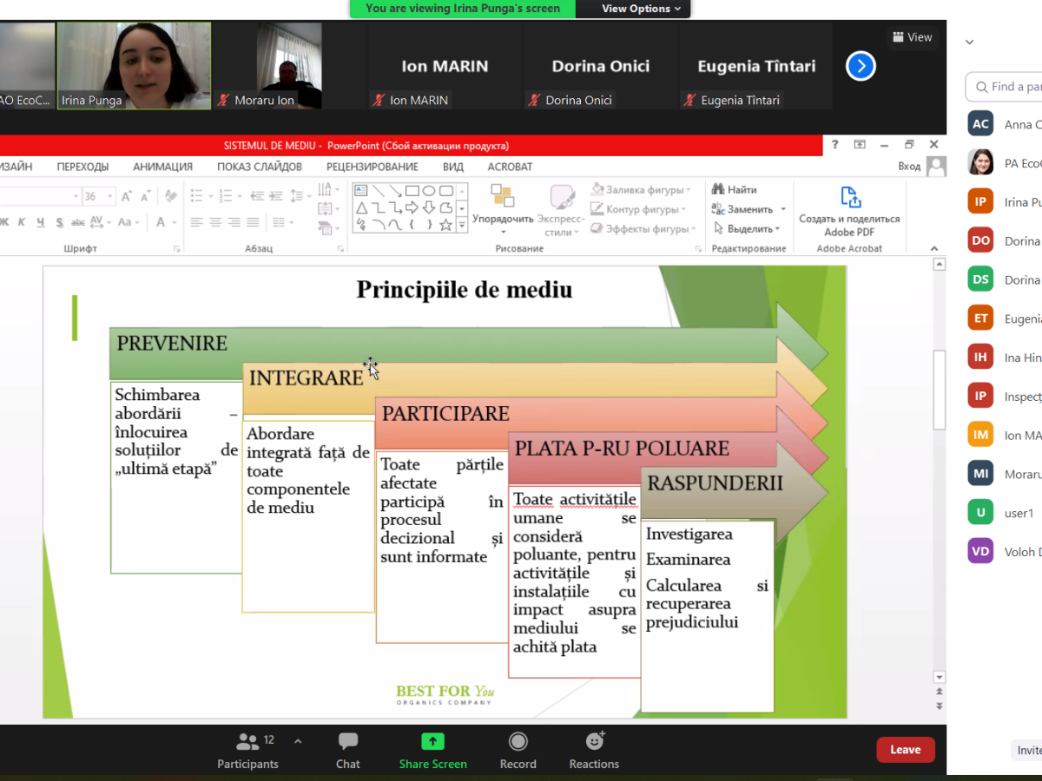Click clear formatting eraser icon
This screenshot has width=1042, height=781.
pyautogui.click(x=171, y=196)
